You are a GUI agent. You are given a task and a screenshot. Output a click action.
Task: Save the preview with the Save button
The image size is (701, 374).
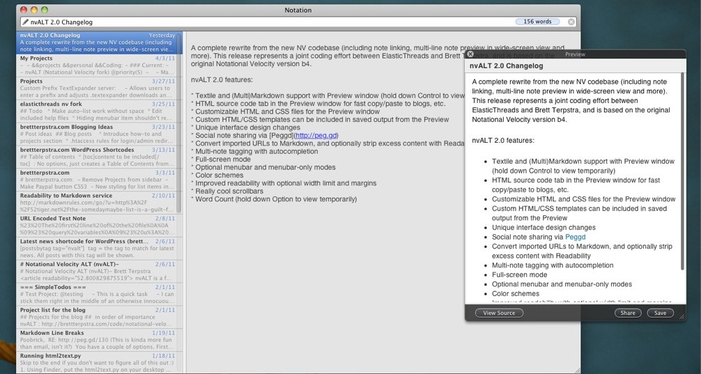point(661,313)
